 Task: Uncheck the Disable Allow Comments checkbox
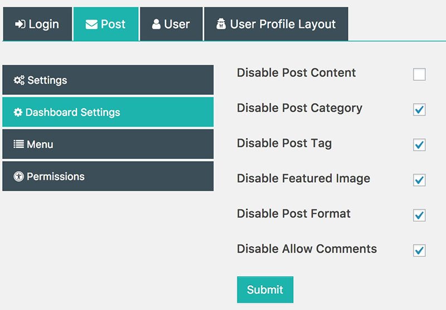[419, 250]
